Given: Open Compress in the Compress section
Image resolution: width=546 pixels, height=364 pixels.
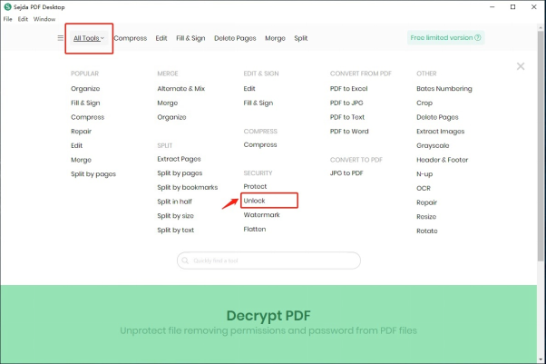Looking at the screenshot, I should tap(260, 144).
